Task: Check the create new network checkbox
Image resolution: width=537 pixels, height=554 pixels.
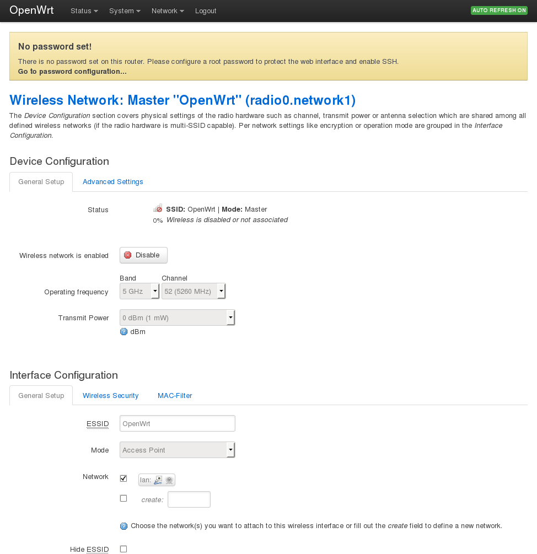Action: coord(123,498)
